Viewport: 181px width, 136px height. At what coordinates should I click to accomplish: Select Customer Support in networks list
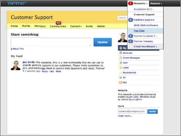pyautogui.click(x=144, y=14)
